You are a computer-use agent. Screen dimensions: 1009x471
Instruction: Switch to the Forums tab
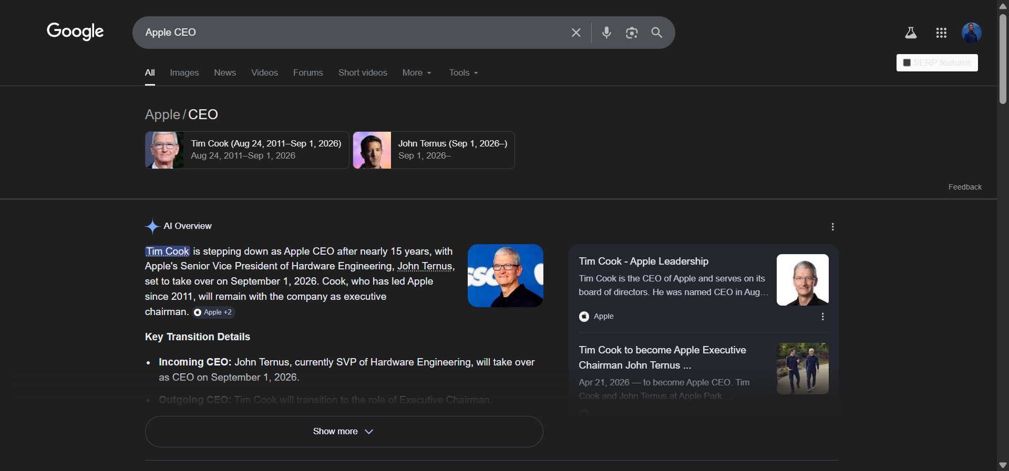pyautogui.click(x=308, y=73)
